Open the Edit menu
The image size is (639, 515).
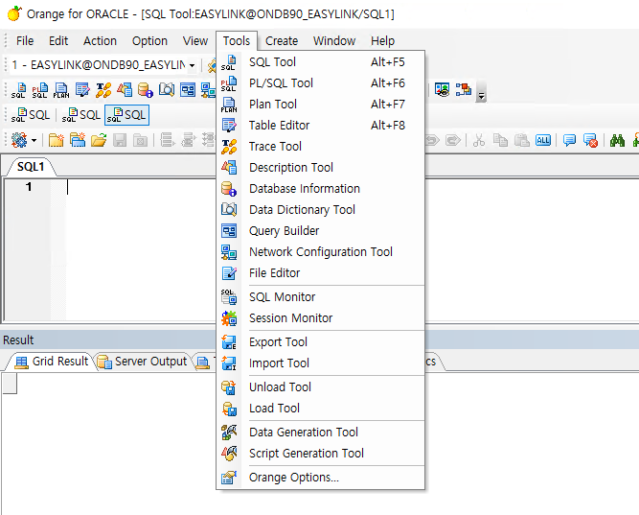58,41
